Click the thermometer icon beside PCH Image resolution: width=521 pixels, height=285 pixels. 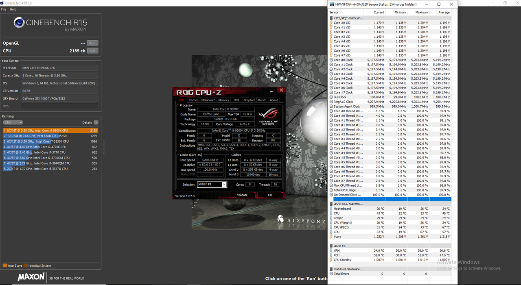pos(331,255)
